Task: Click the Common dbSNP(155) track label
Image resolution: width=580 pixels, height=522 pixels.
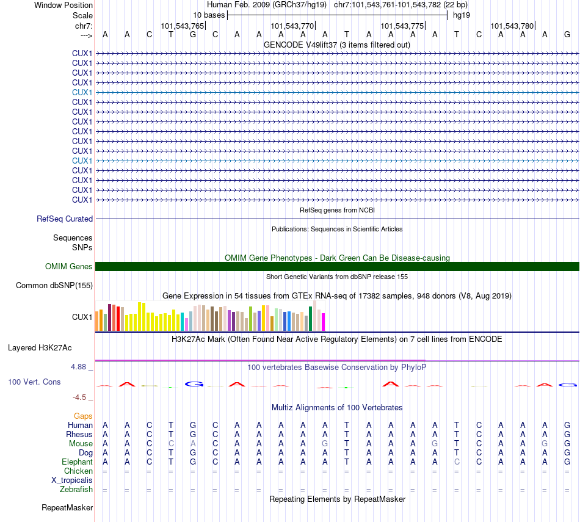Action: [54, 286]
